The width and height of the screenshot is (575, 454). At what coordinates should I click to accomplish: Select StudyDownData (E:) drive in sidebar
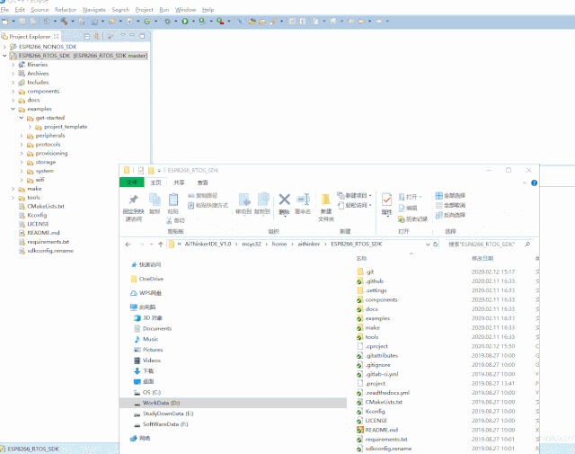[168, 414]
